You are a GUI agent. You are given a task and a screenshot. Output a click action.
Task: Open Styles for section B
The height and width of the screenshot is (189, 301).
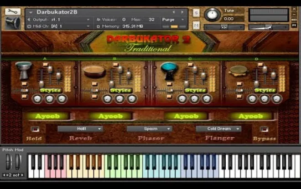[x=120, y=90]
